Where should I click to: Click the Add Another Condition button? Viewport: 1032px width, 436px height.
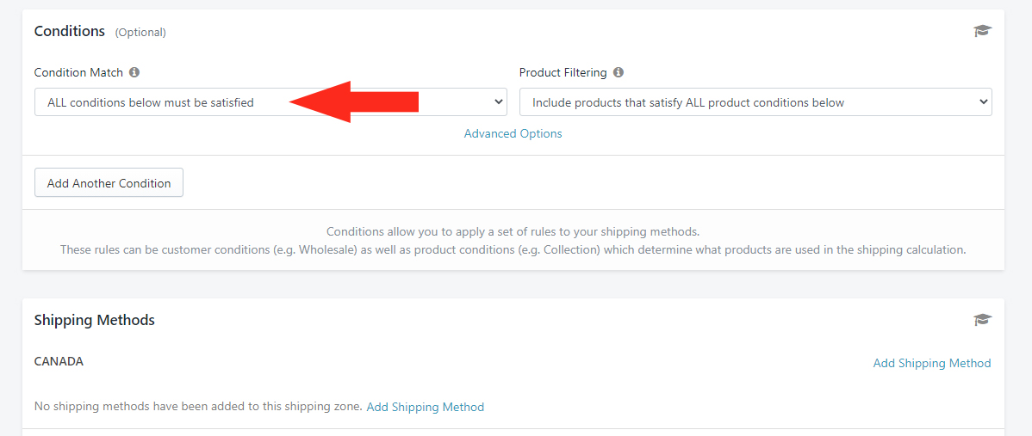[109, 182]
